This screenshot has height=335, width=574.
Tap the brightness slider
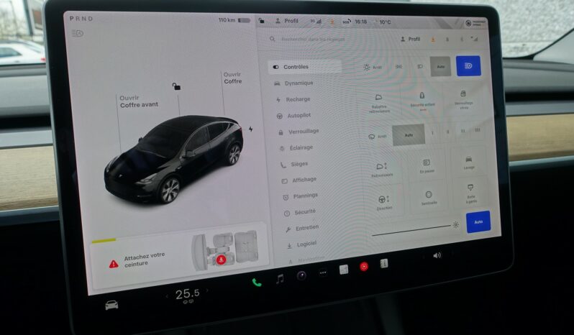click(411, 231)
